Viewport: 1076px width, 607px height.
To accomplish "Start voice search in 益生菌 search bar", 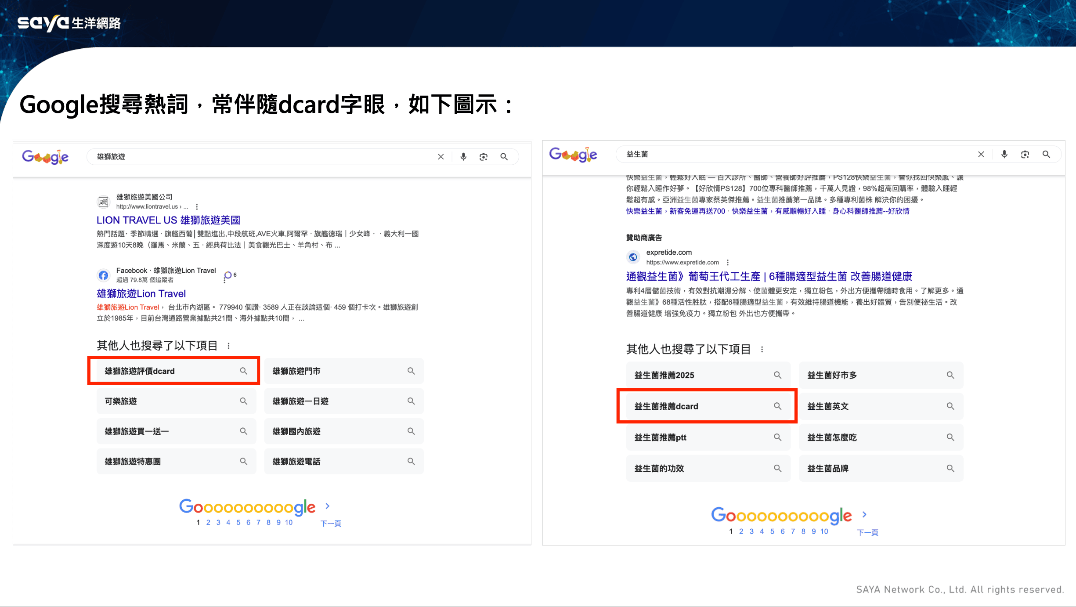I will pos(1004,154).
